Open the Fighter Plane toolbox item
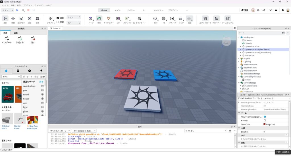291x156 pixels. tap(20, 121)
